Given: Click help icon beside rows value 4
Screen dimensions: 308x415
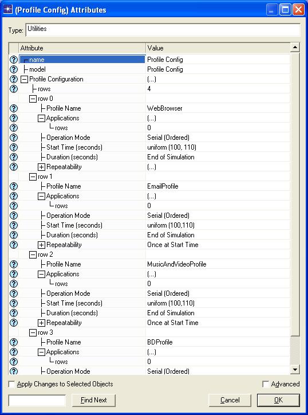Looking at the screenshot, I should (14, 89).
